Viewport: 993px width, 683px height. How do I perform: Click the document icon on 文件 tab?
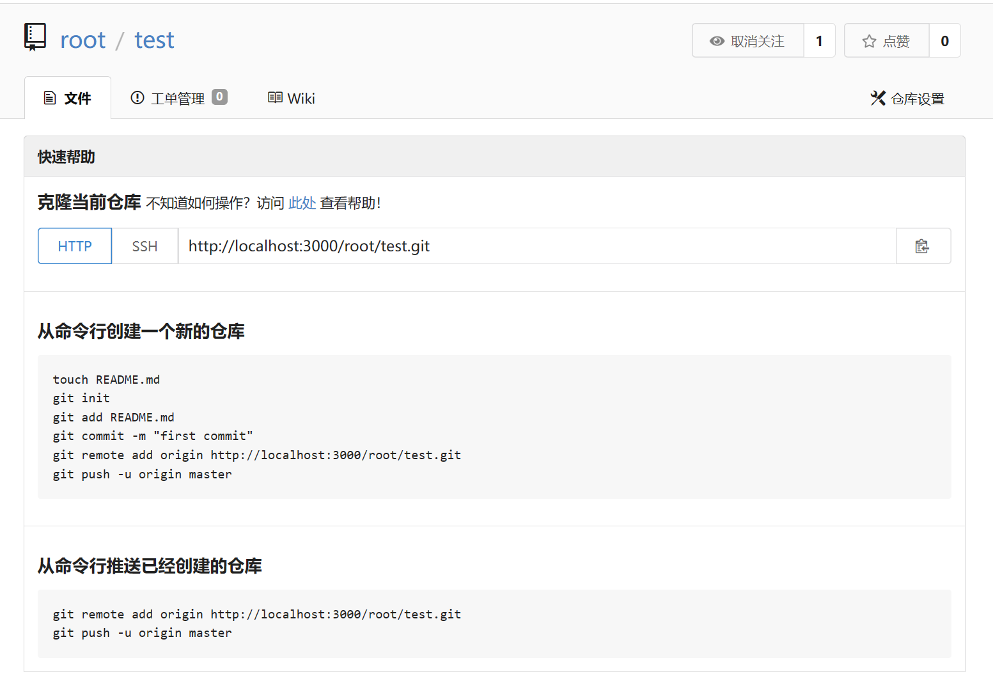(49, 98)
